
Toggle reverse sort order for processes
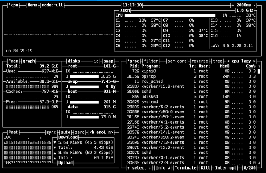point(199,61)
